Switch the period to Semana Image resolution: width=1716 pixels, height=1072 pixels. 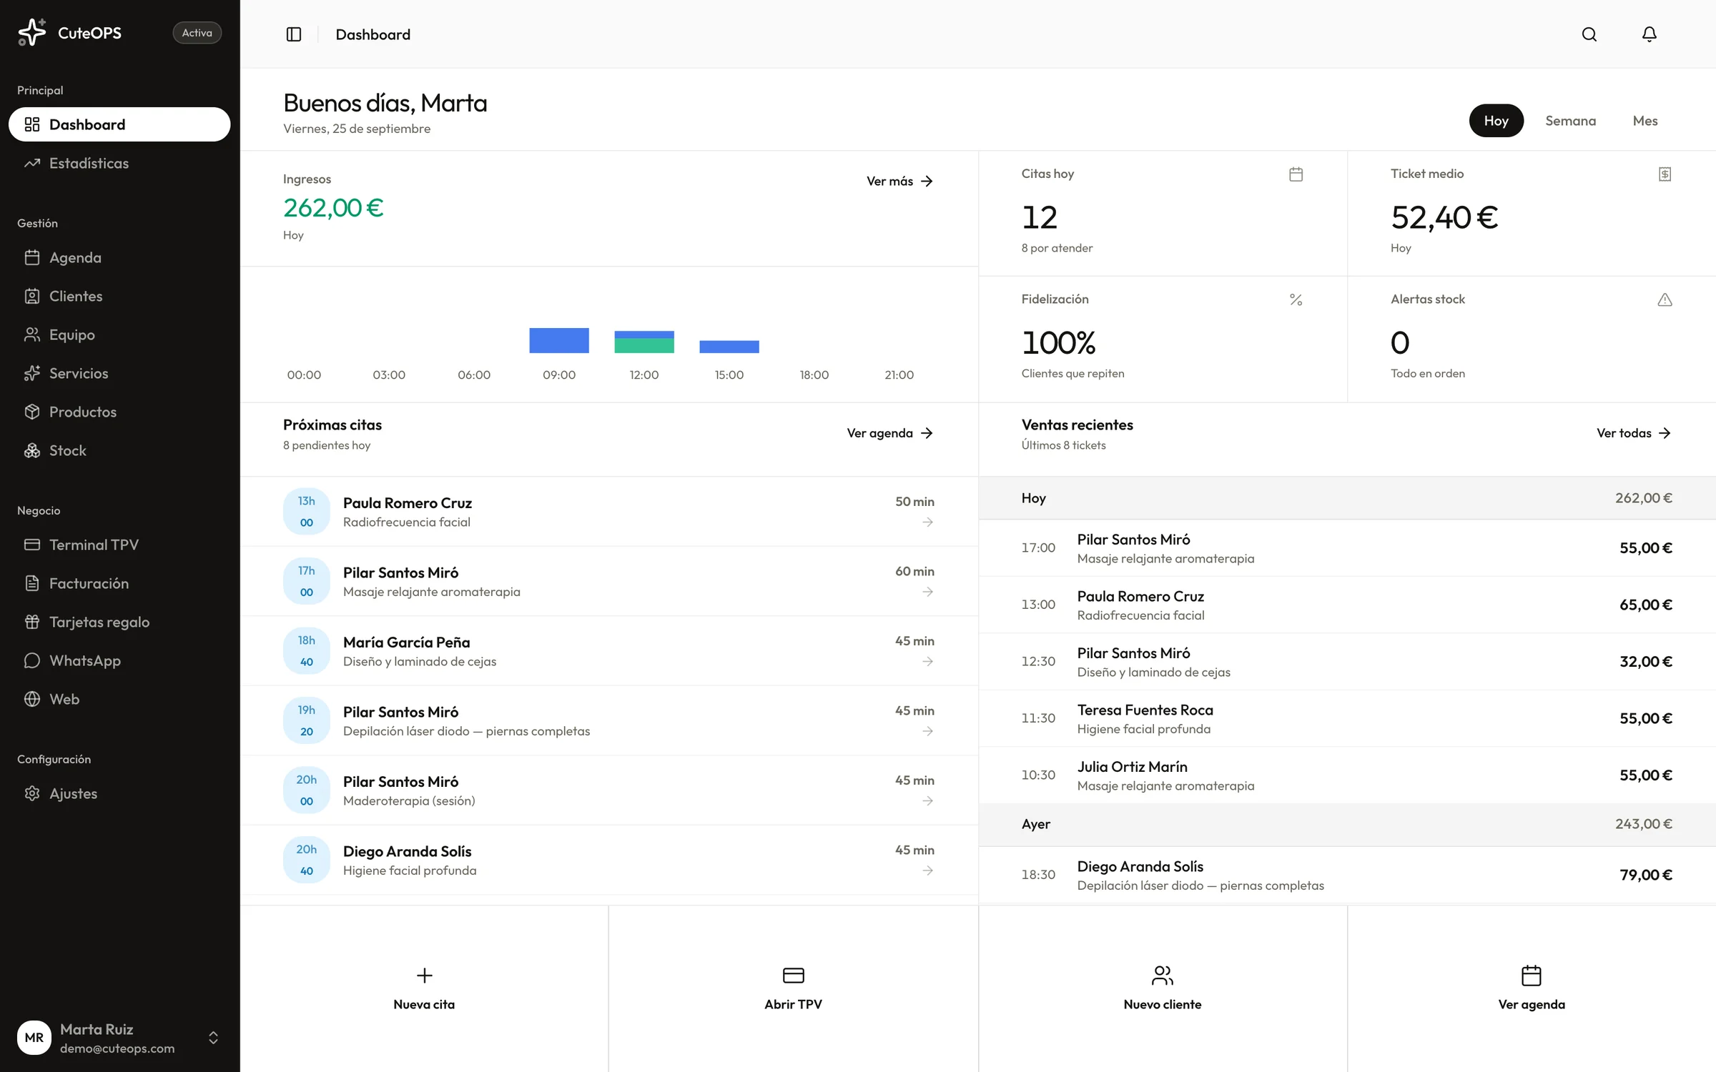[1570, 121]
